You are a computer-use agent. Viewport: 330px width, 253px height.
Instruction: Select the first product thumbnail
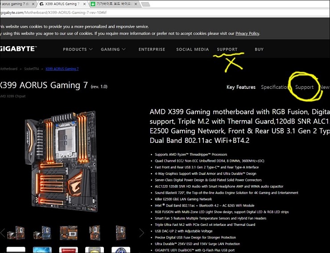tap(16, 233)
